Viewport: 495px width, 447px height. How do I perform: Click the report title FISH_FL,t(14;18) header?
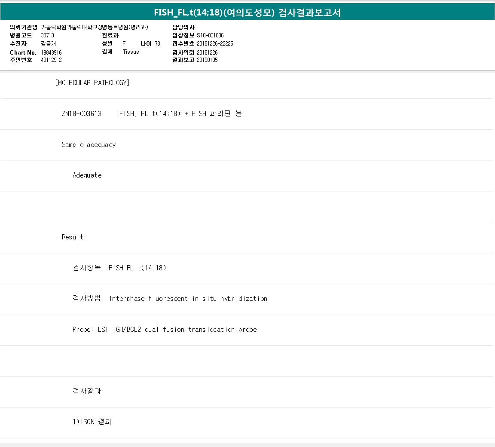coord(247,12)
